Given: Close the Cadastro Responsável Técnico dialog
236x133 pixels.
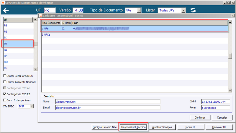Looking at the screenshot, I should [x=233, y=16].
